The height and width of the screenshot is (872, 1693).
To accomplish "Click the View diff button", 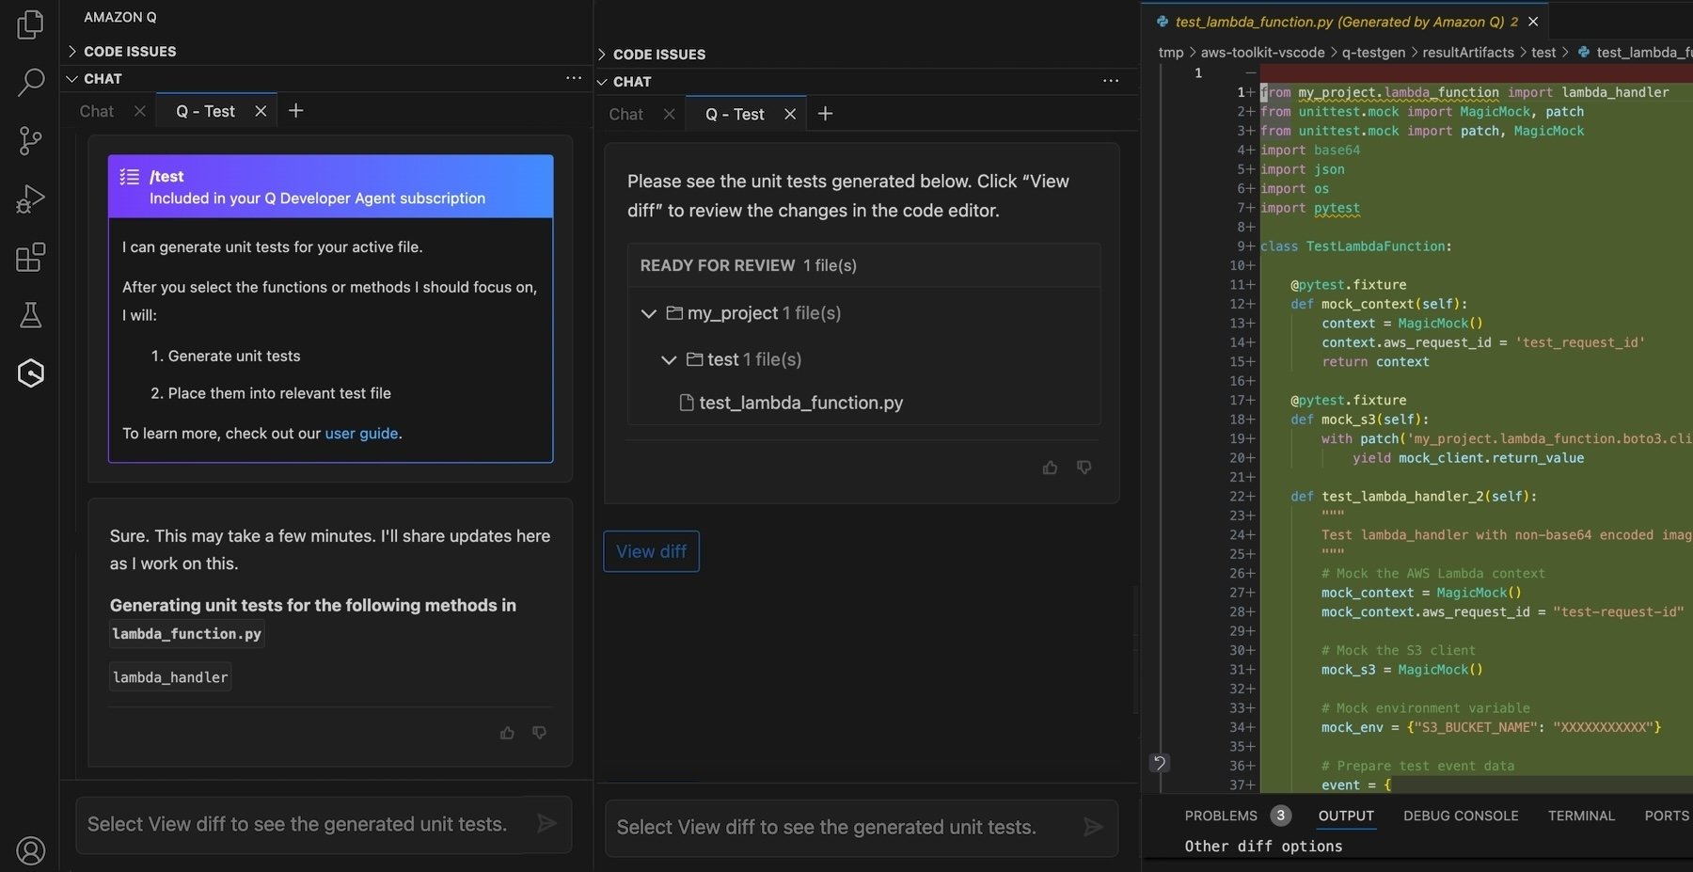I will (650, 551).
